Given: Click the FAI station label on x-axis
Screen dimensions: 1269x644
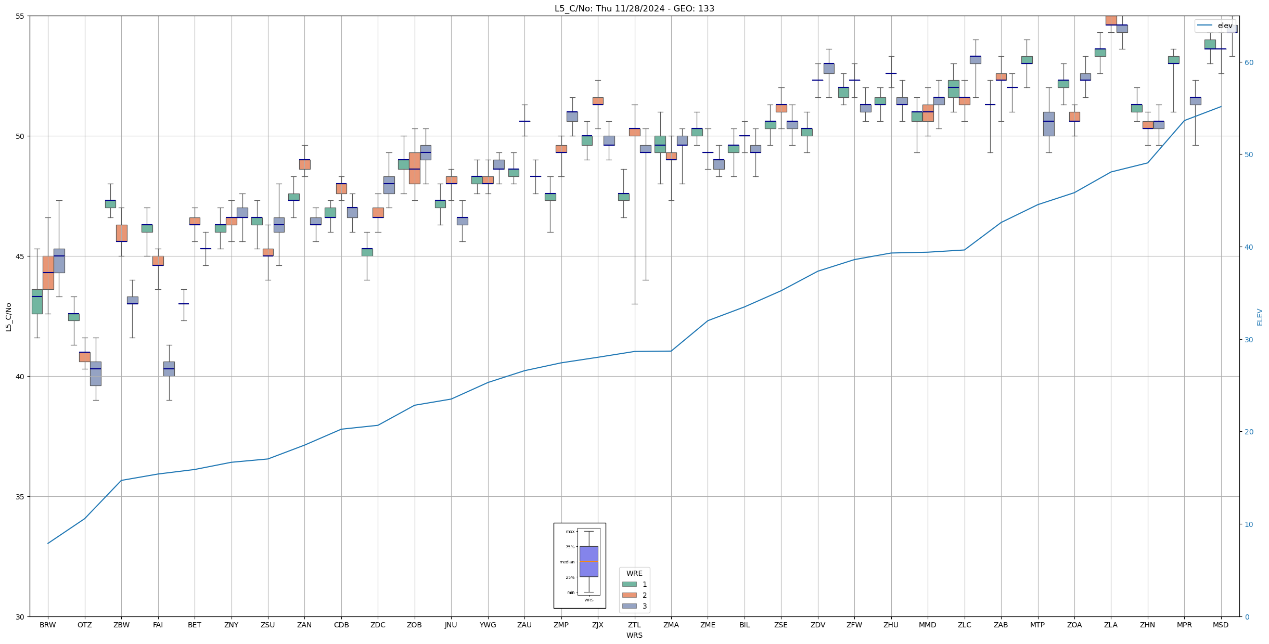Looking at the screenshot, I should (x=158, y=625).
